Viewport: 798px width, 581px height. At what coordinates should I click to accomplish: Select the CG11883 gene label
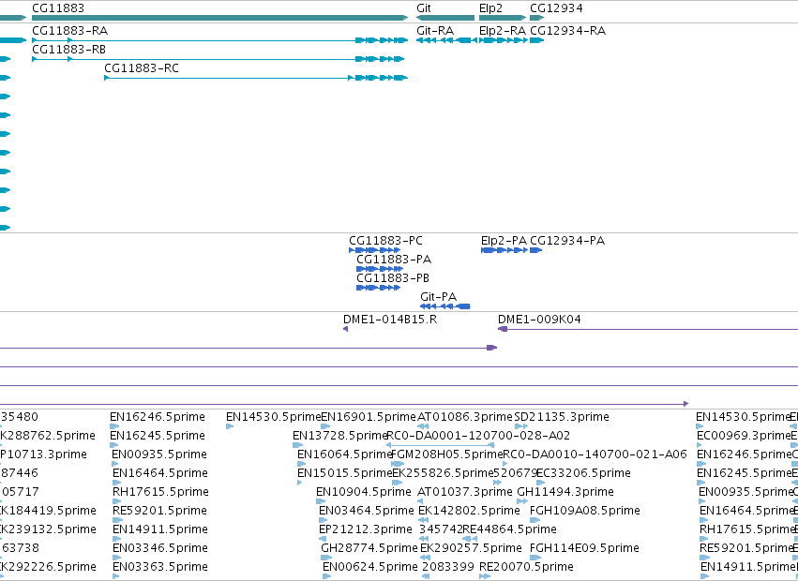click(x=58, y=8)
